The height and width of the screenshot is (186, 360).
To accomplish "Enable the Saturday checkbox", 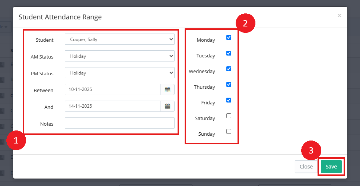I will [x=229, y=116].
